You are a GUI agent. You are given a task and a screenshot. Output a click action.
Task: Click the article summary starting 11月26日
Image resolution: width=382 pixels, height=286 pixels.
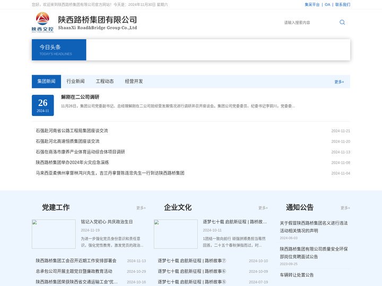178,106
